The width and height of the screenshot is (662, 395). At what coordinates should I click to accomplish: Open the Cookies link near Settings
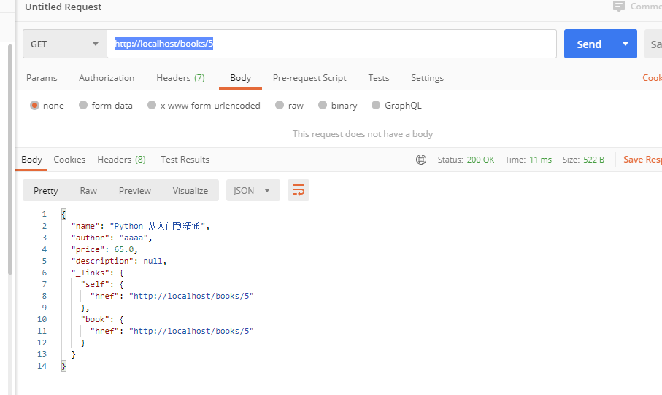(652, 78)
